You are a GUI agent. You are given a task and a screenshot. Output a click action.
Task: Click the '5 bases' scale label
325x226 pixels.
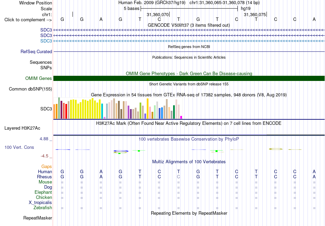132,9
